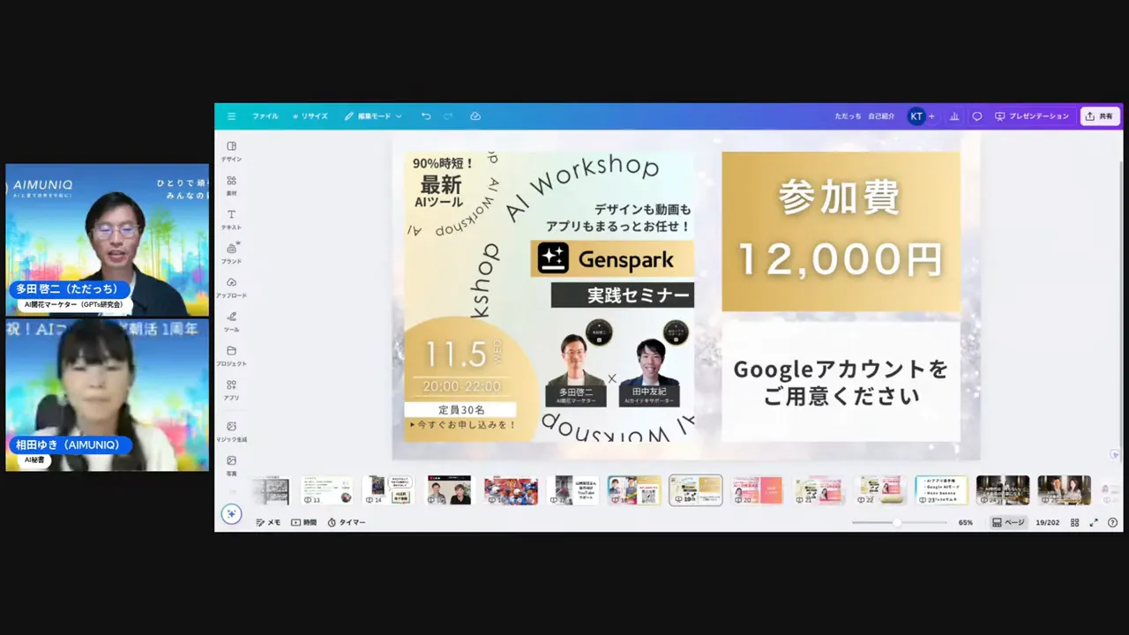Open the リサイズ resize menu
1129x635 pixels.
(310, 116)
